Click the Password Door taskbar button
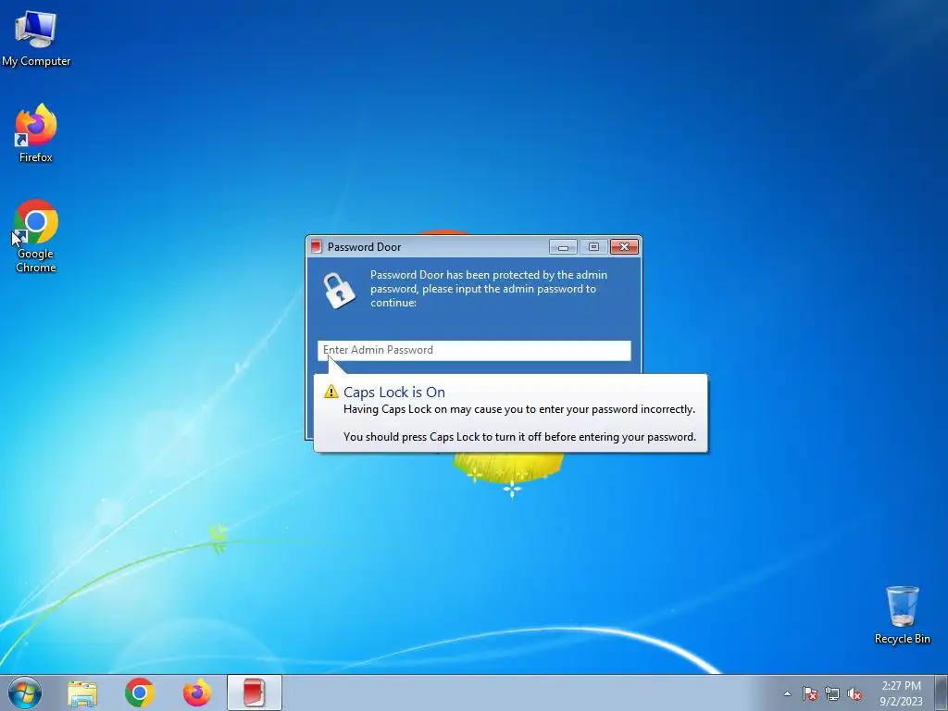The image size is (948, 711). pos(255,692)
